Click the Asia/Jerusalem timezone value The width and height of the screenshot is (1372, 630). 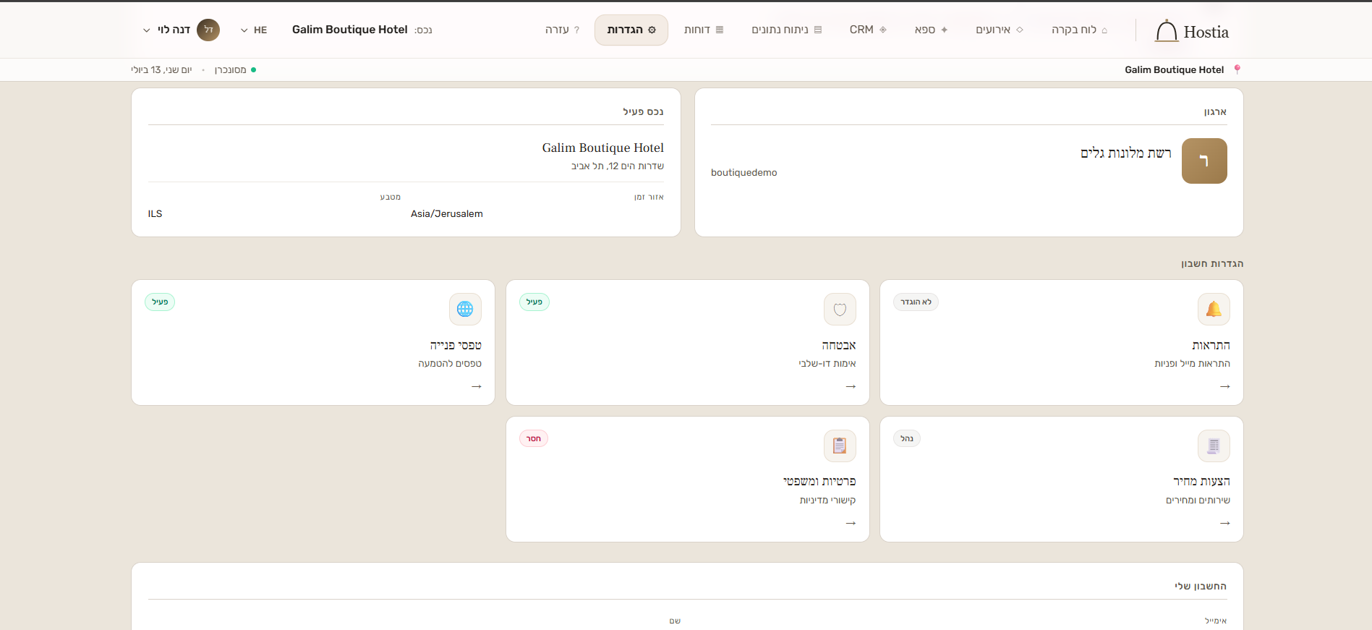tap(447, 214)
